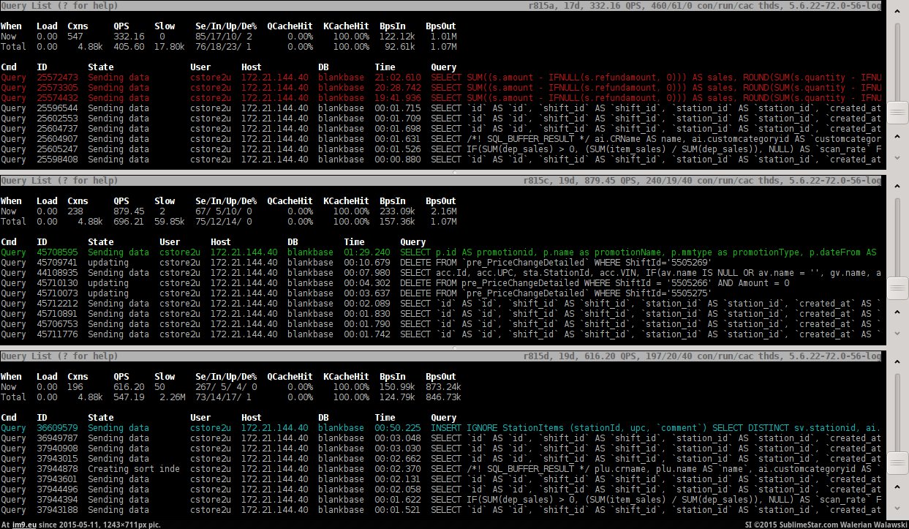Click the scrollbar thumb of the top r815a pane
909x529 pixels.
click(x=897, y=113)
